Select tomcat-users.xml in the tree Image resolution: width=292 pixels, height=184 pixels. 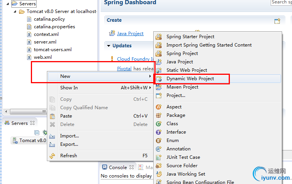(x=53, y=50)
